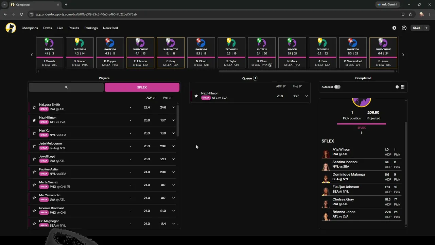Open the Chrome tab search dropdown

(x=4, y=4)
